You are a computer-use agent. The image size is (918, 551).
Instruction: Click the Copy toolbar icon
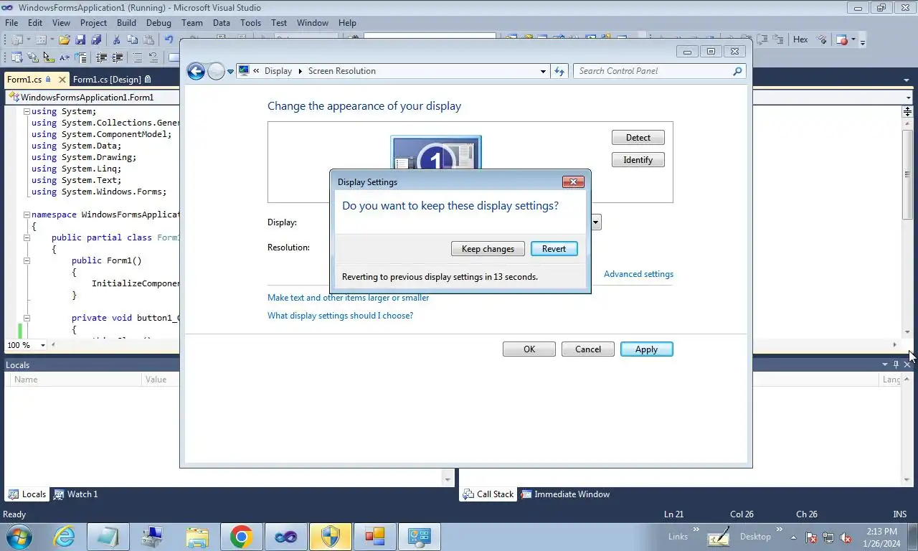132,39
